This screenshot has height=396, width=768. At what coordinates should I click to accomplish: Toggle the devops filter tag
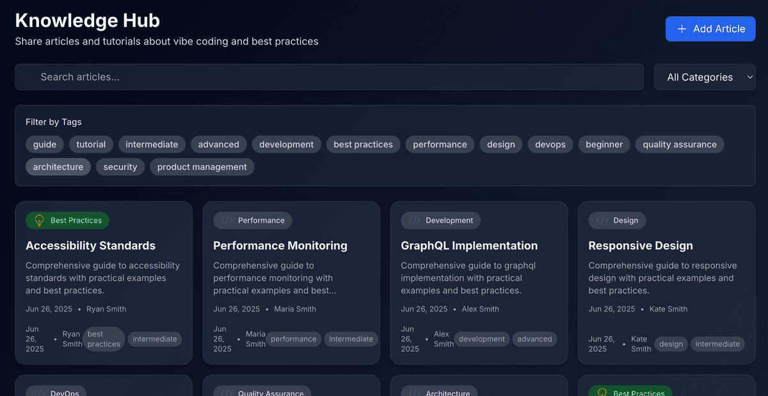[x=550, y=145]
